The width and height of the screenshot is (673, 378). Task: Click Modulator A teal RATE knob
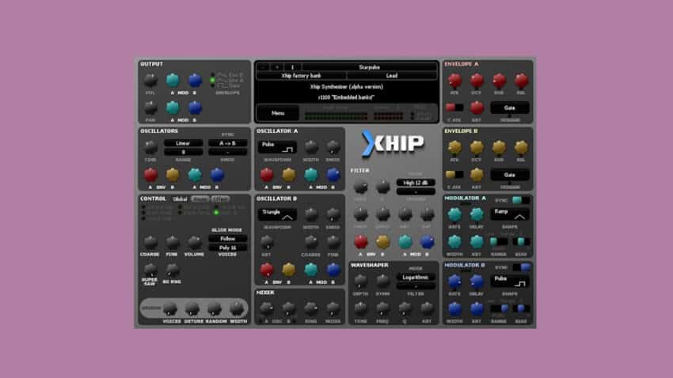(x=454, y=214)
